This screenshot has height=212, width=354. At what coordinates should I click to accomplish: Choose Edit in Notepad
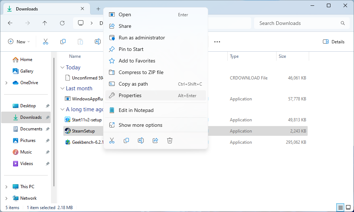point(156,110)
